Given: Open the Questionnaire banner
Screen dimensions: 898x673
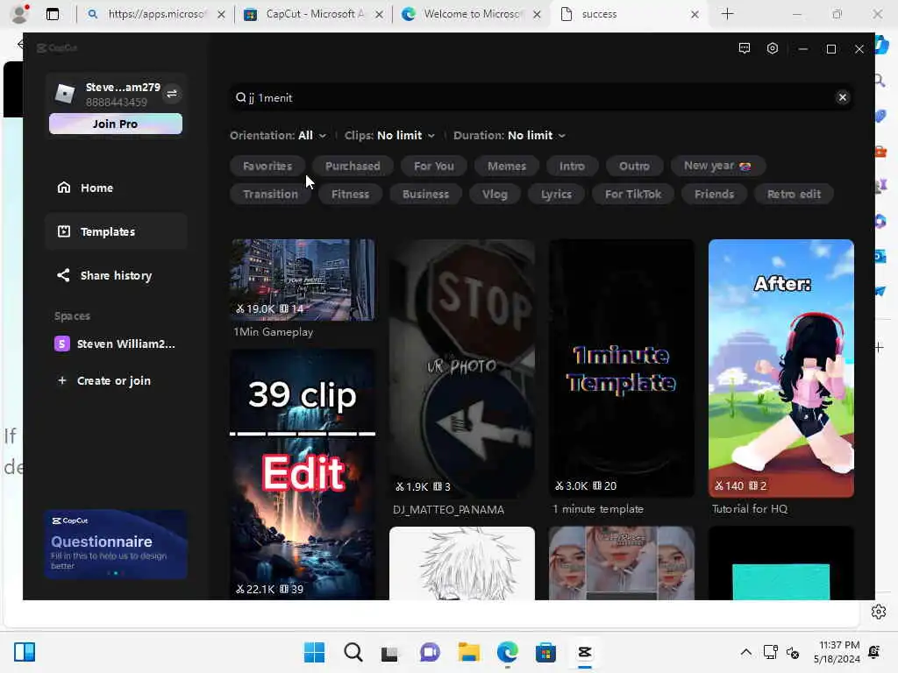Looking at the screenshot, I should 116,544.
